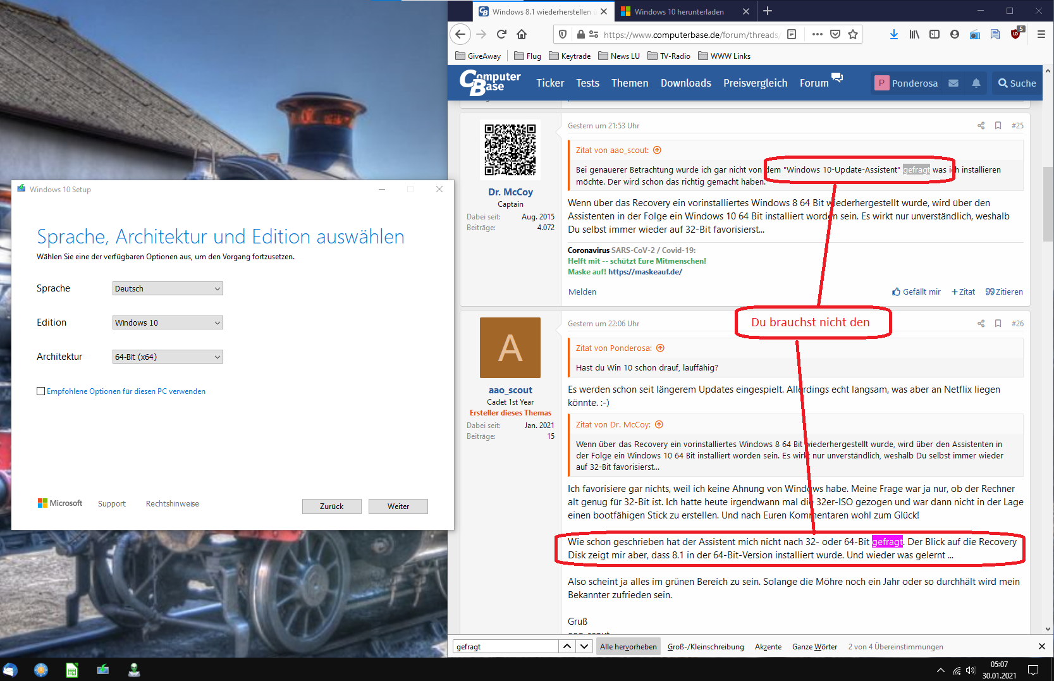Open Firefox home page button
Image resolution: width=1054 pixels, height=681 pixels.
click(522, 34)
